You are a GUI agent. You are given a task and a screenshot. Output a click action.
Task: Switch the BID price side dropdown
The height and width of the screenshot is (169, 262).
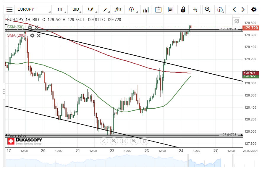(x=76, y=9)
